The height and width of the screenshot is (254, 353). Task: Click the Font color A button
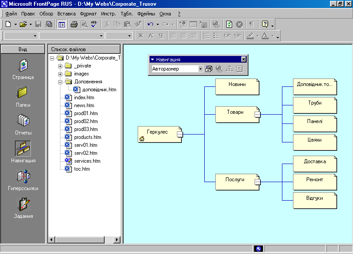(265, 36)
